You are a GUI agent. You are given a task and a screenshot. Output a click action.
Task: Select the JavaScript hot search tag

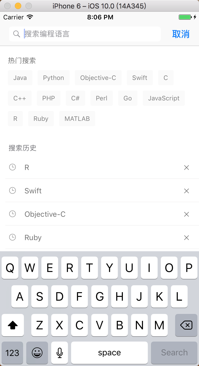click(x=164, y=98)
